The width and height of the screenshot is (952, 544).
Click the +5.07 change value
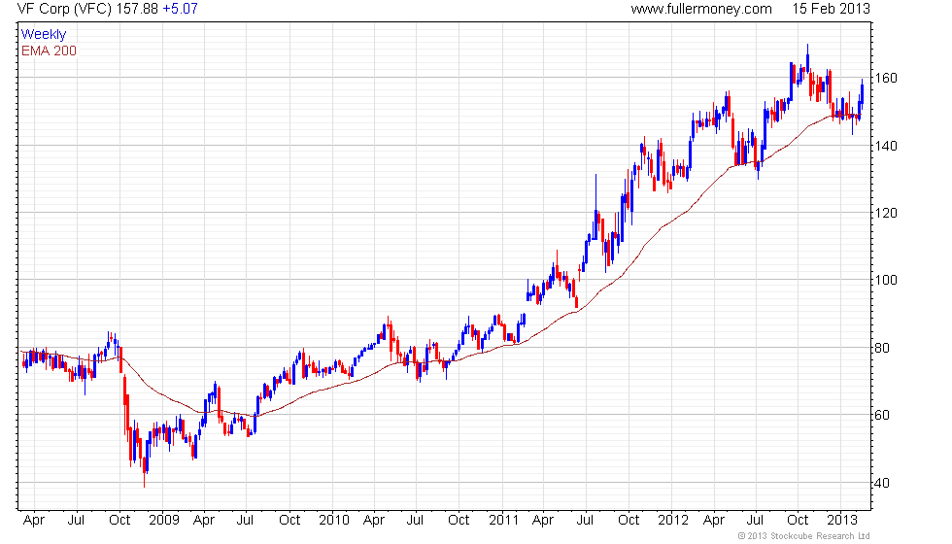pos(181,9)
